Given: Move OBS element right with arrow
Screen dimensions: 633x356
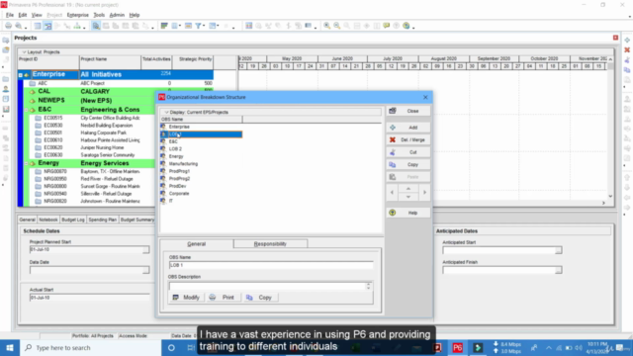Looking at the screenshot, I should tap(424, 193).
